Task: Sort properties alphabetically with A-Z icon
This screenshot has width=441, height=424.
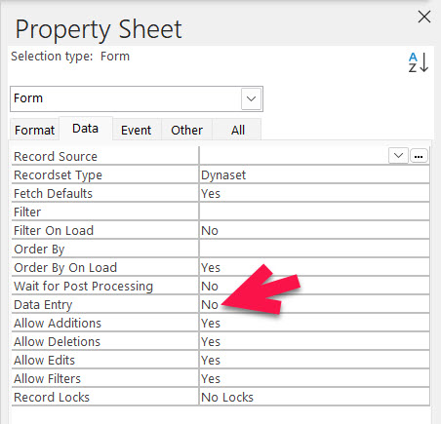Action: coord(419,62)
